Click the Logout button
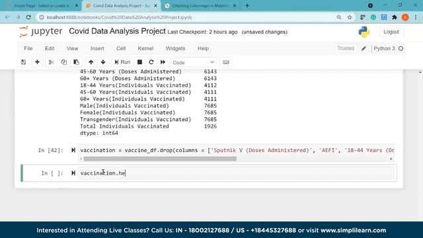The height and width of the screenshot is (238, 423). [391, 32]
